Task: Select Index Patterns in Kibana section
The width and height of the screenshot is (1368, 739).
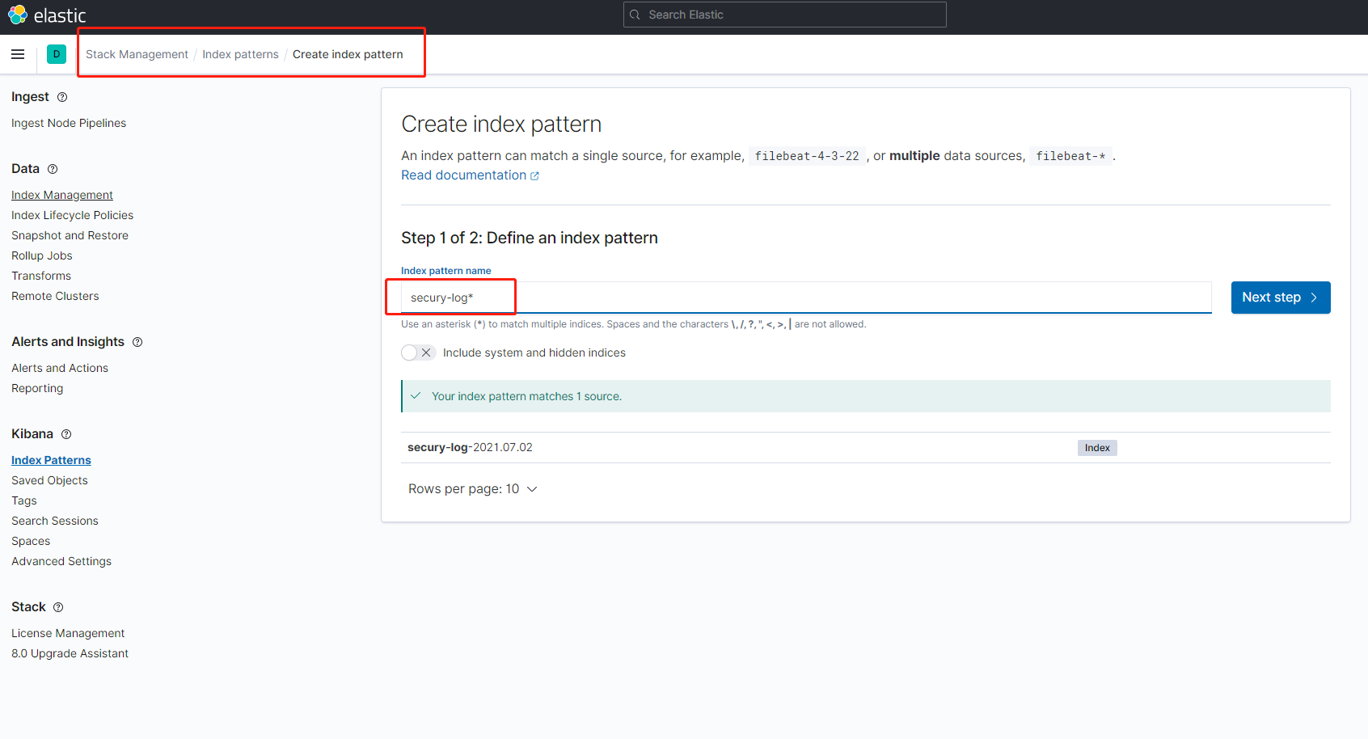Action: [51, 460]
